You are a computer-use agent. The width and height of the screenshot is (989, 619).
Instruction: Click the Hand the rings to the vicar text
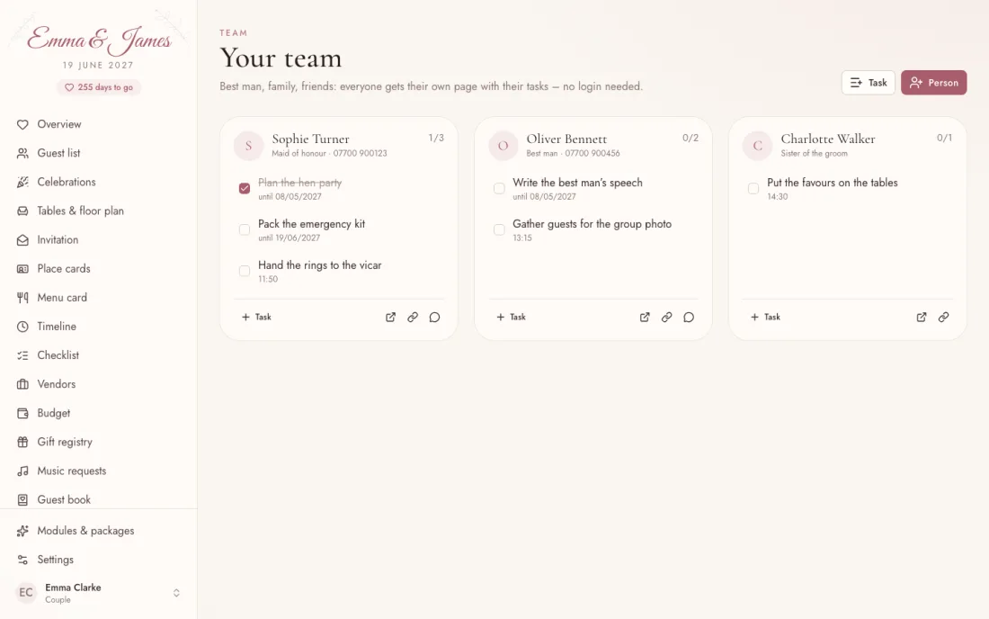[320, 265]
